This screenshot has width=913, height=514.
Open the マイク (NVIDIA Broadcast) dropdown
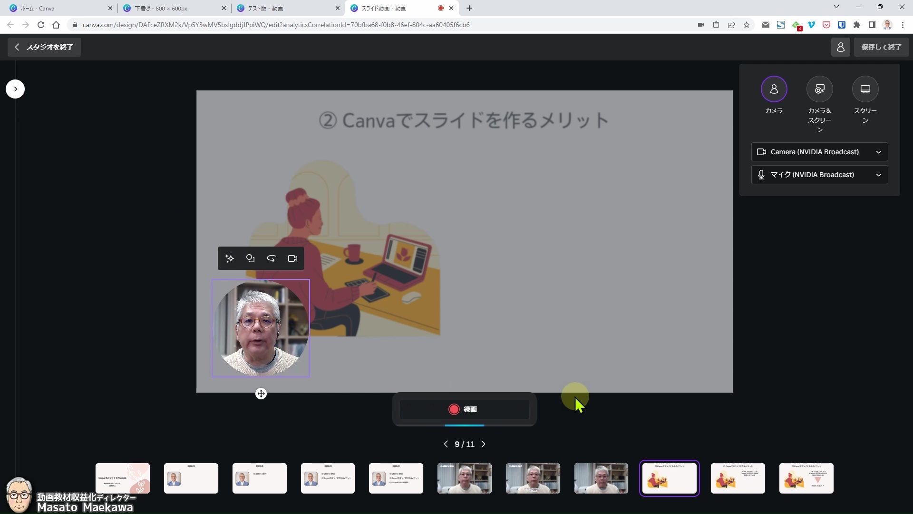(x=819, y=175)
